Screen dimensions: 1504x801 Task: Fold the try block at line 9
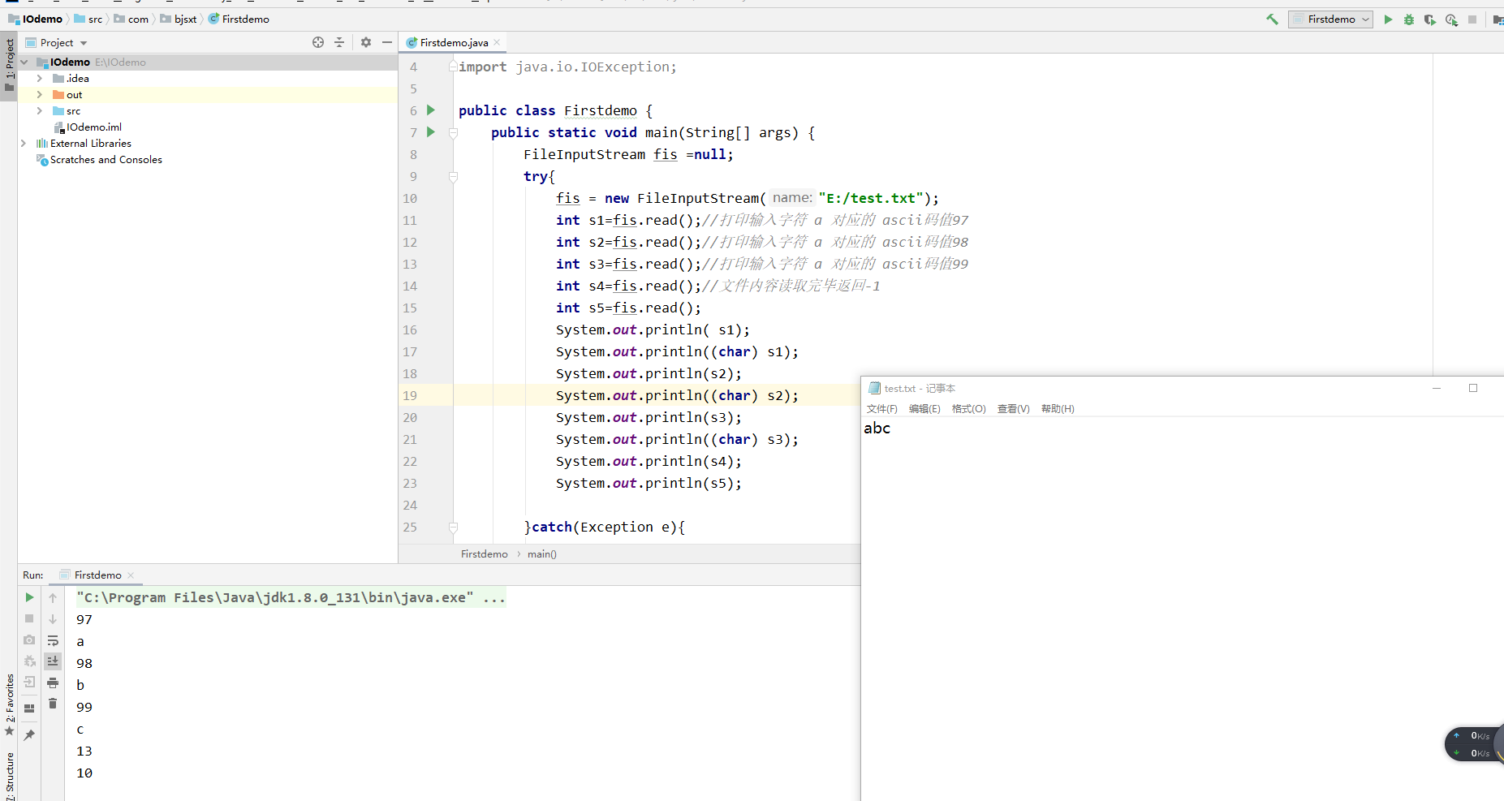point(454,176)
